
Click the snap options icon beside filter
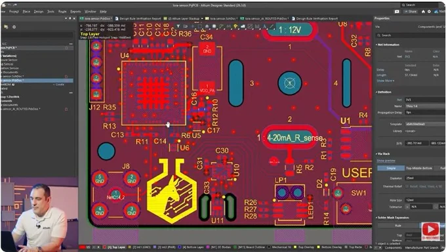[185, 26]
